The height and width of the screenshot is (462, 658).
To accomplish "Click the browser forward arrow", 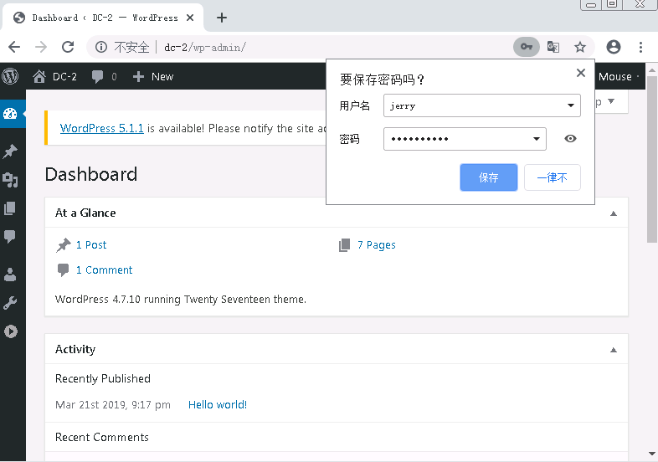I will [41, 47].
